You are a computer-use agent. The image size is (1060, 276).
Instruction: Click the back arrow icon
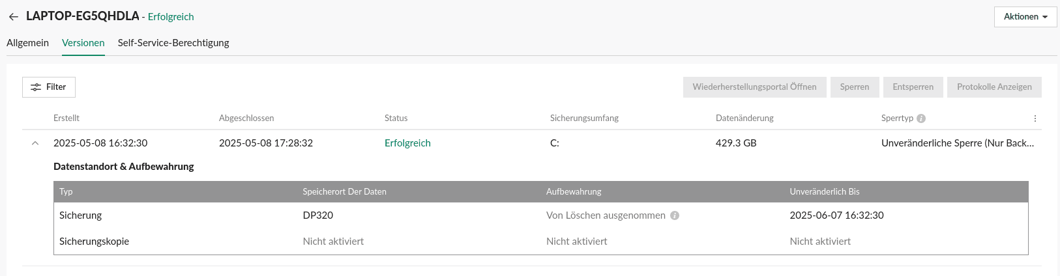coord(13,17)
